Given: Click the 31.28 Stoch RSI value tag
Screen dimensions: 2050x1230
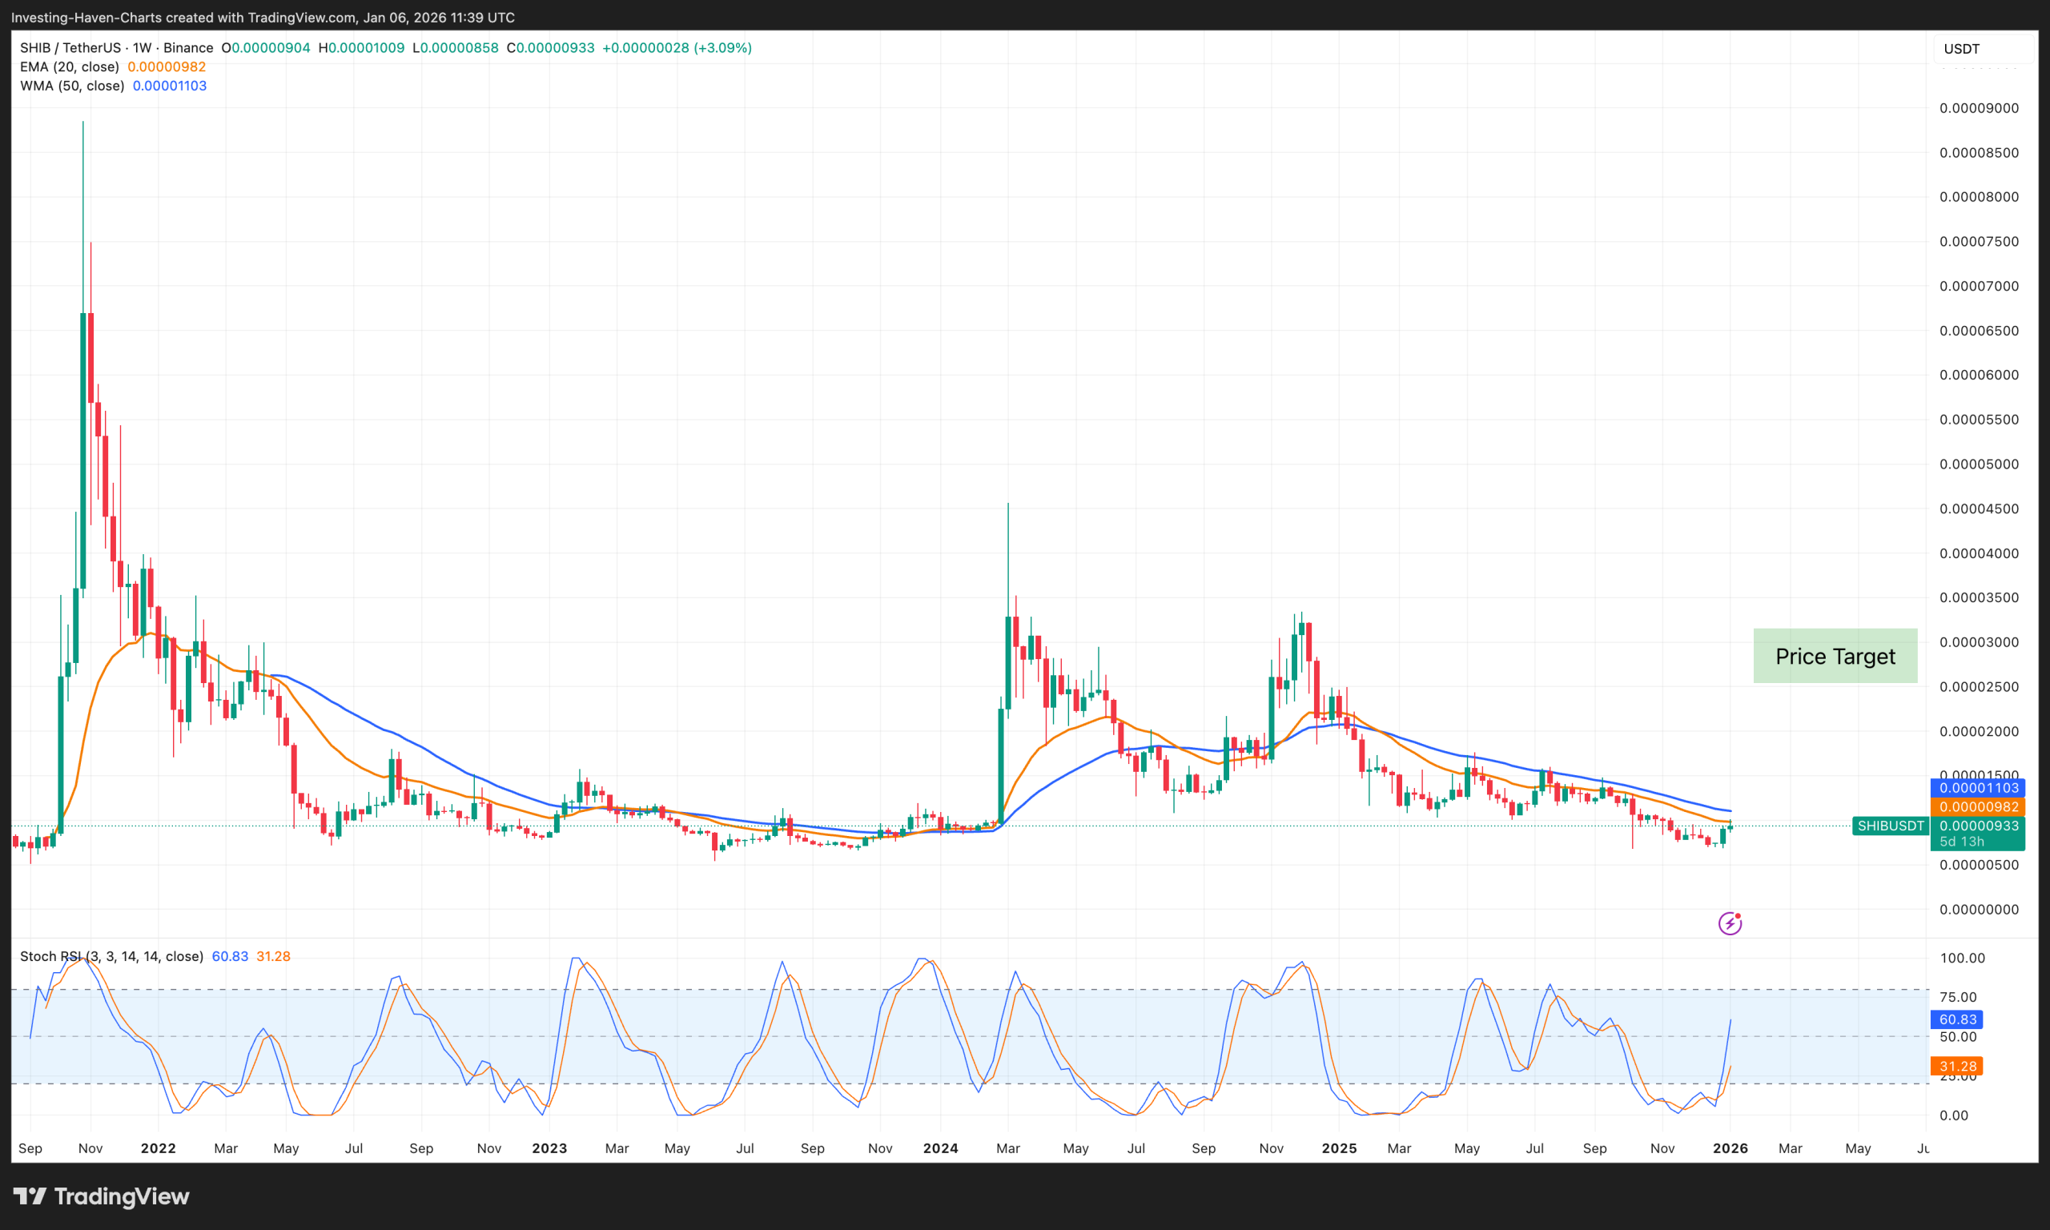Looking at the screenshot, I should coord(1956,1066).
